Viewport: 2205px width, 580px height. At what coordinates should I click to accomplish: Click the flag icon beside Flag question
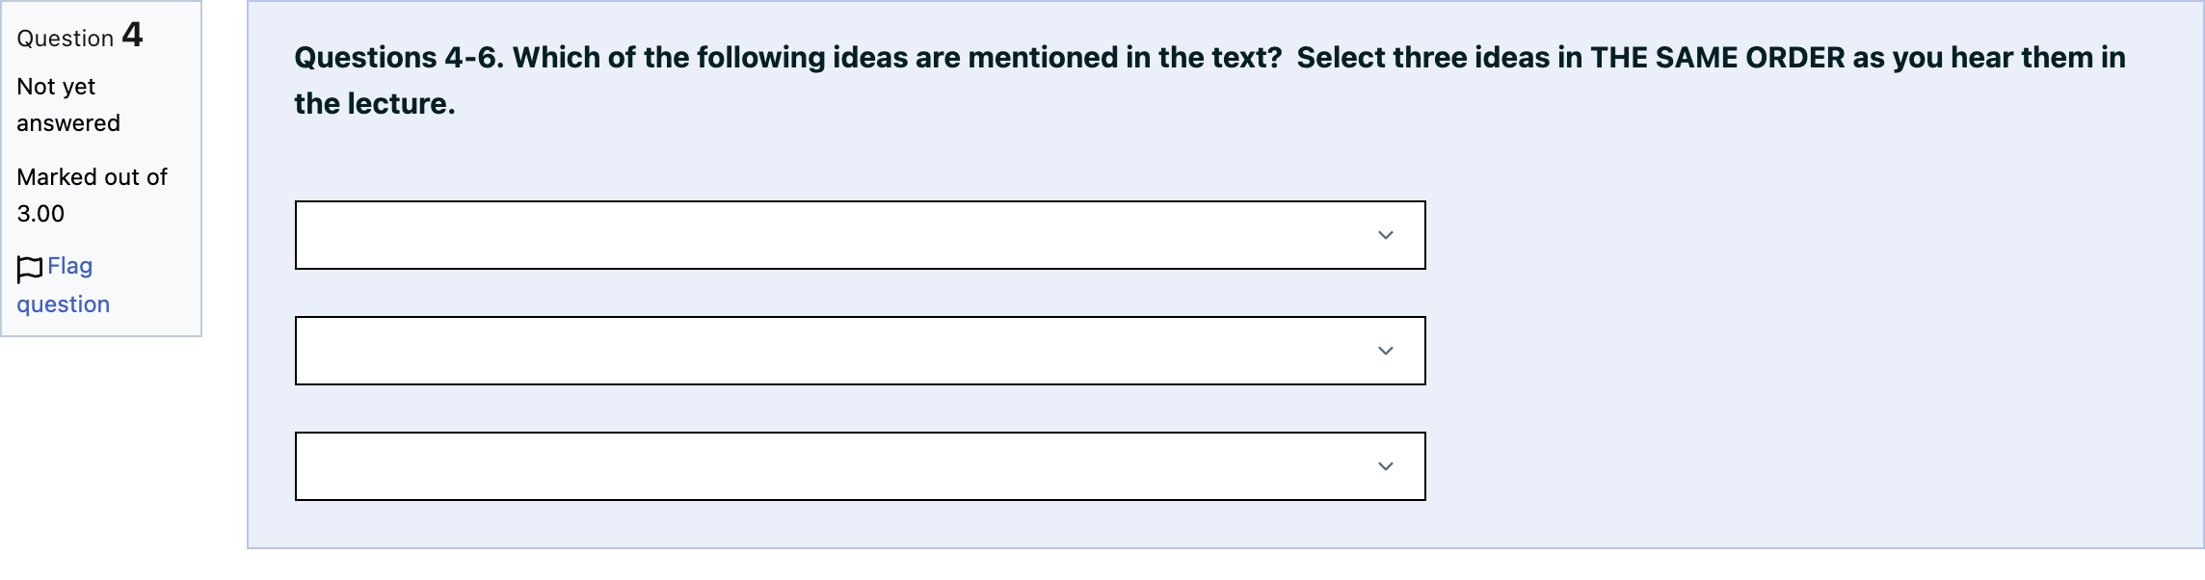tap(30, 269)
